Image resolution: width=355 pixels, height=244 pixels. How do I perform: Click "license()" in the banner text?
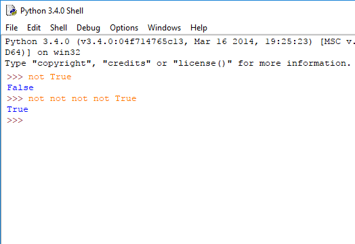tap(203, 64)
